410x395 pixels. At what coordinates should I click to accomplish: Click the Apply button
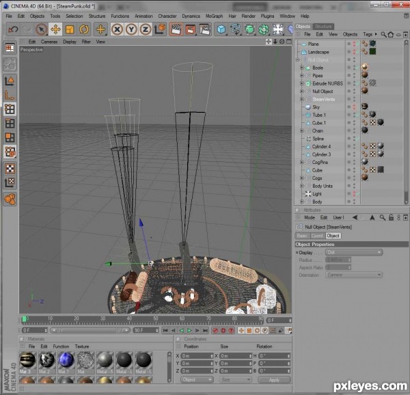coord(274,380)
